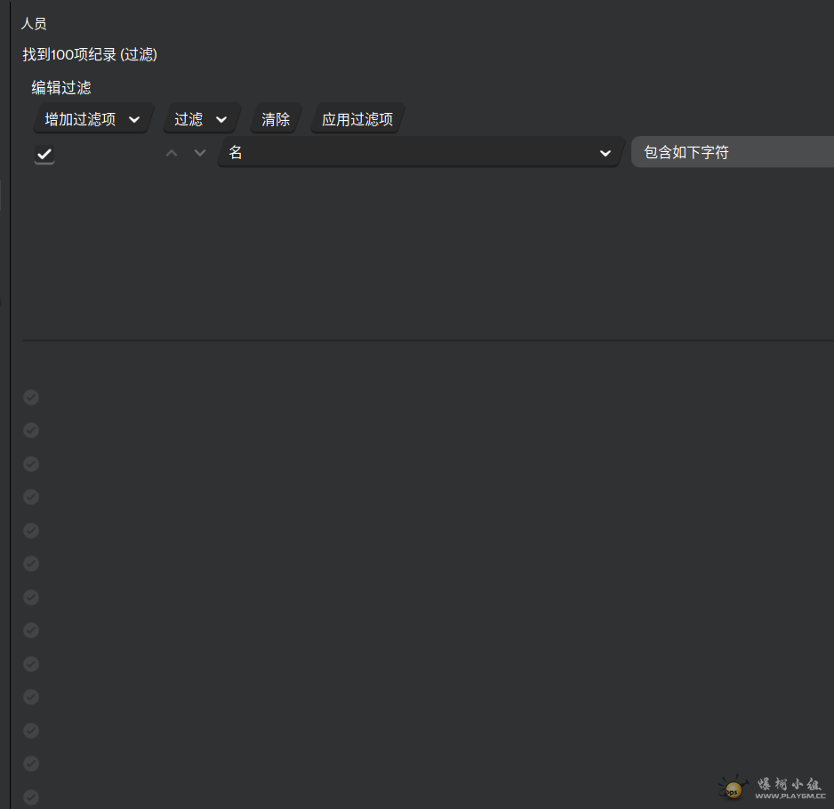Open the 增加过滤项 dropdown
834x809 pixels.
click(92, 119)
